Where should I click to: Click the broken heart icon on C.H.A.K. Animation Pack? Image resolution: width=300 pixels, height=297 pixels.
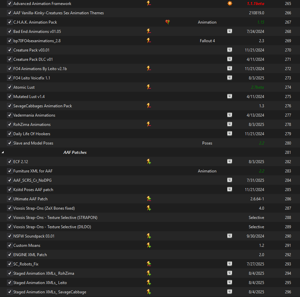coord(168,22)
